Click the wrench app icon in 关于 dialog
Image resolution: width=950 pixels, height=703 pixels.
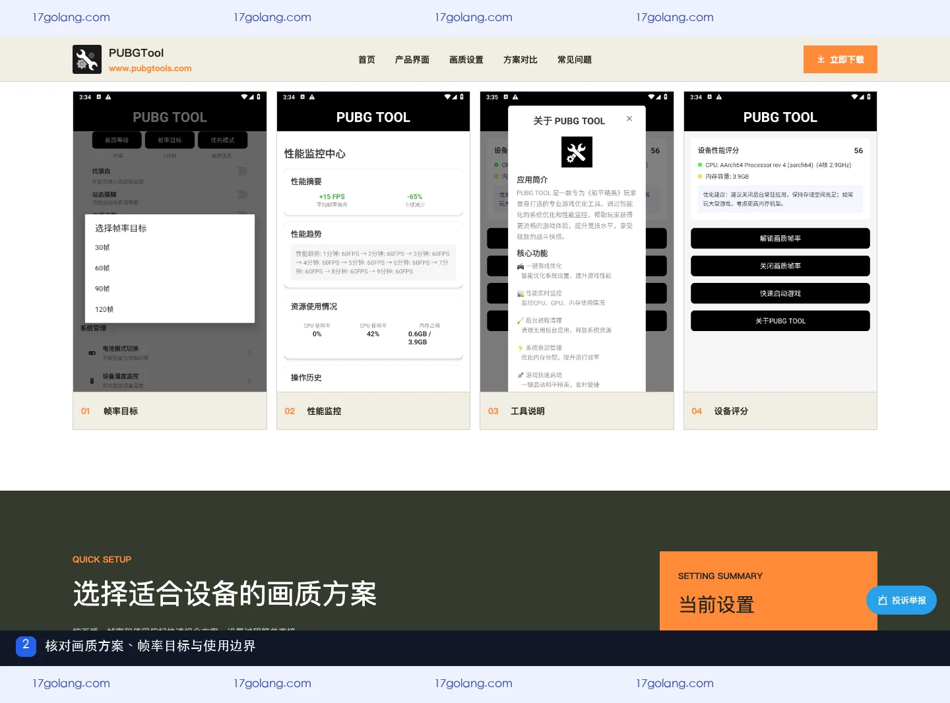coord(577,152)
